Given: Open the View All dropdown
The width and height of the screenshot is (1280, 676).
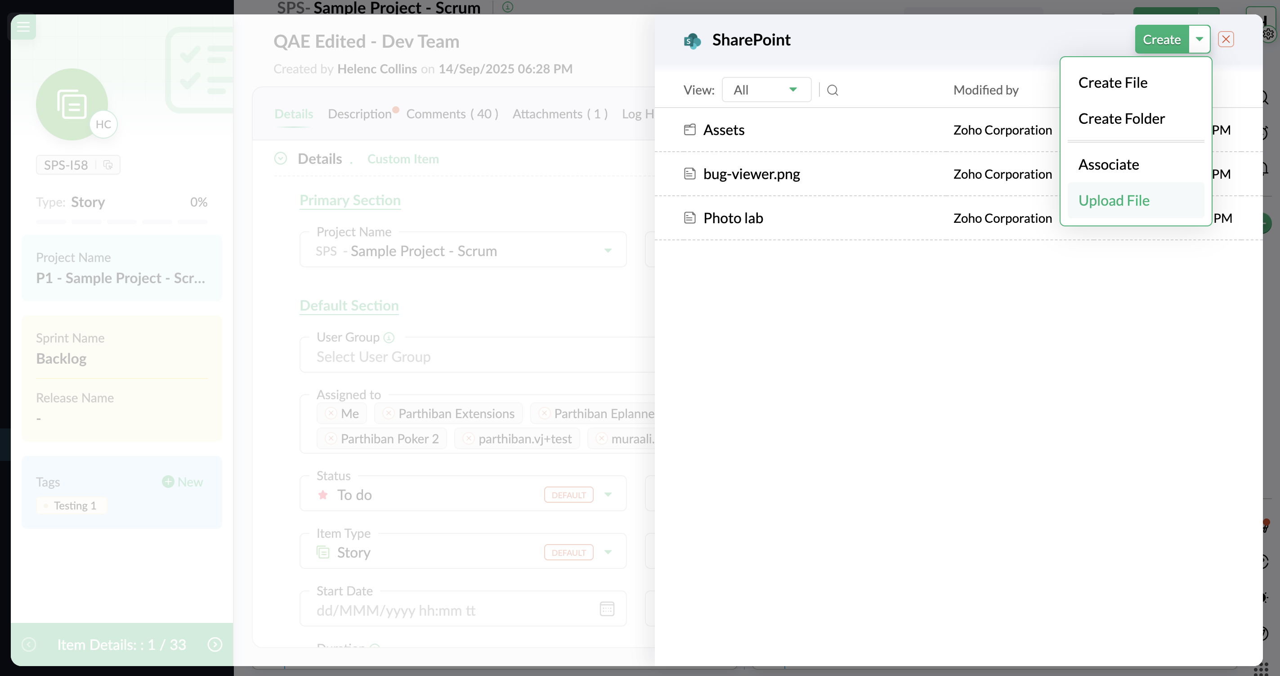Looking at the screenshot, I should pyautogui.click(x=766, y=90).
